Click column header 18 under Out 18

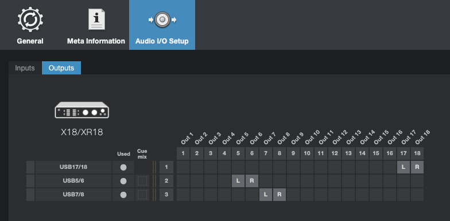417,153
